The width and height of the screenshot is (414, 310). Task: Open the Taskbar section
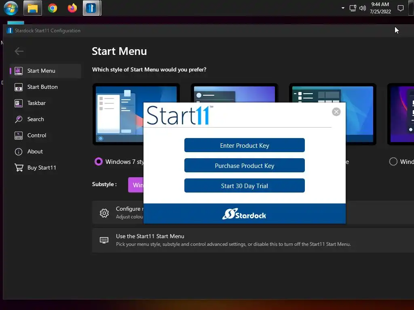pos(45,103)
